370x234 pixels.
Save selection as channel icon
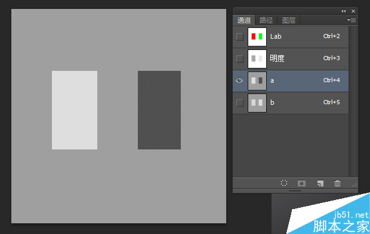[x=301, y=183]
